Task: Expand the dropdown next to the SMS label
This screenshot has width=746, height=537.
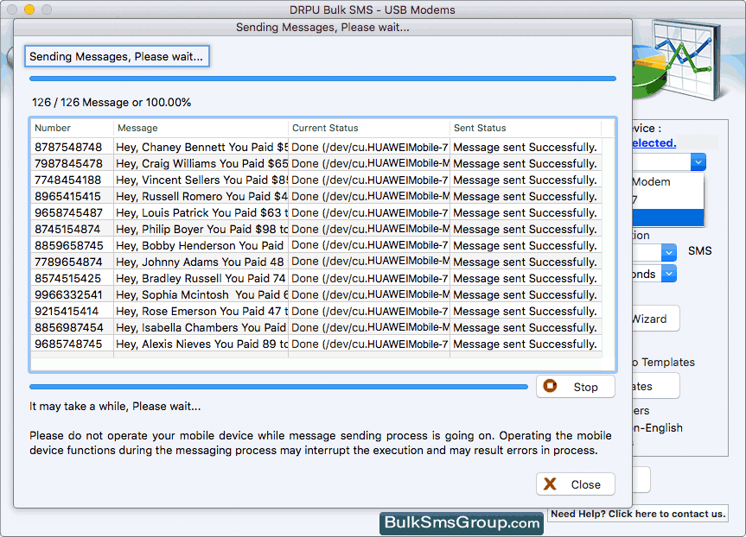Action: coord(669,252)
